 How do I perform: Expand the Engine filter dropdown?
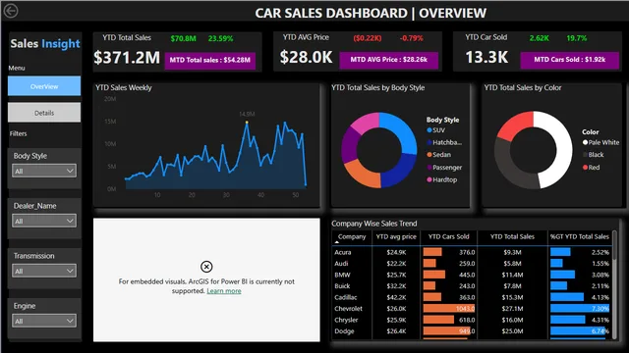(x=44, y=321)
